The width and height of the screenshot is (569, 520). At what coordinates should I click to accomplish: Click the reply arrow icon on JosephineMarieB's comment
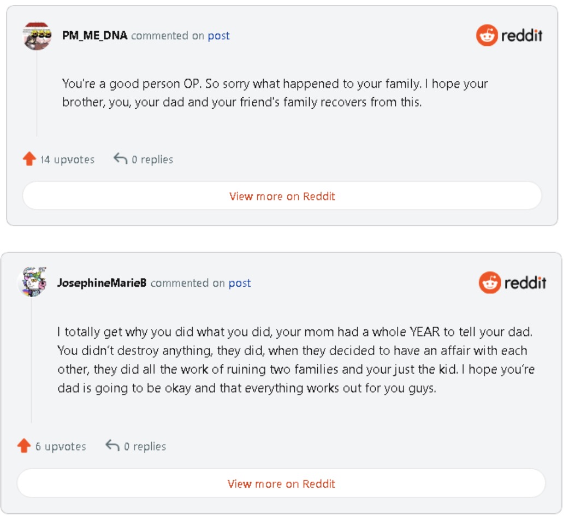112,445
